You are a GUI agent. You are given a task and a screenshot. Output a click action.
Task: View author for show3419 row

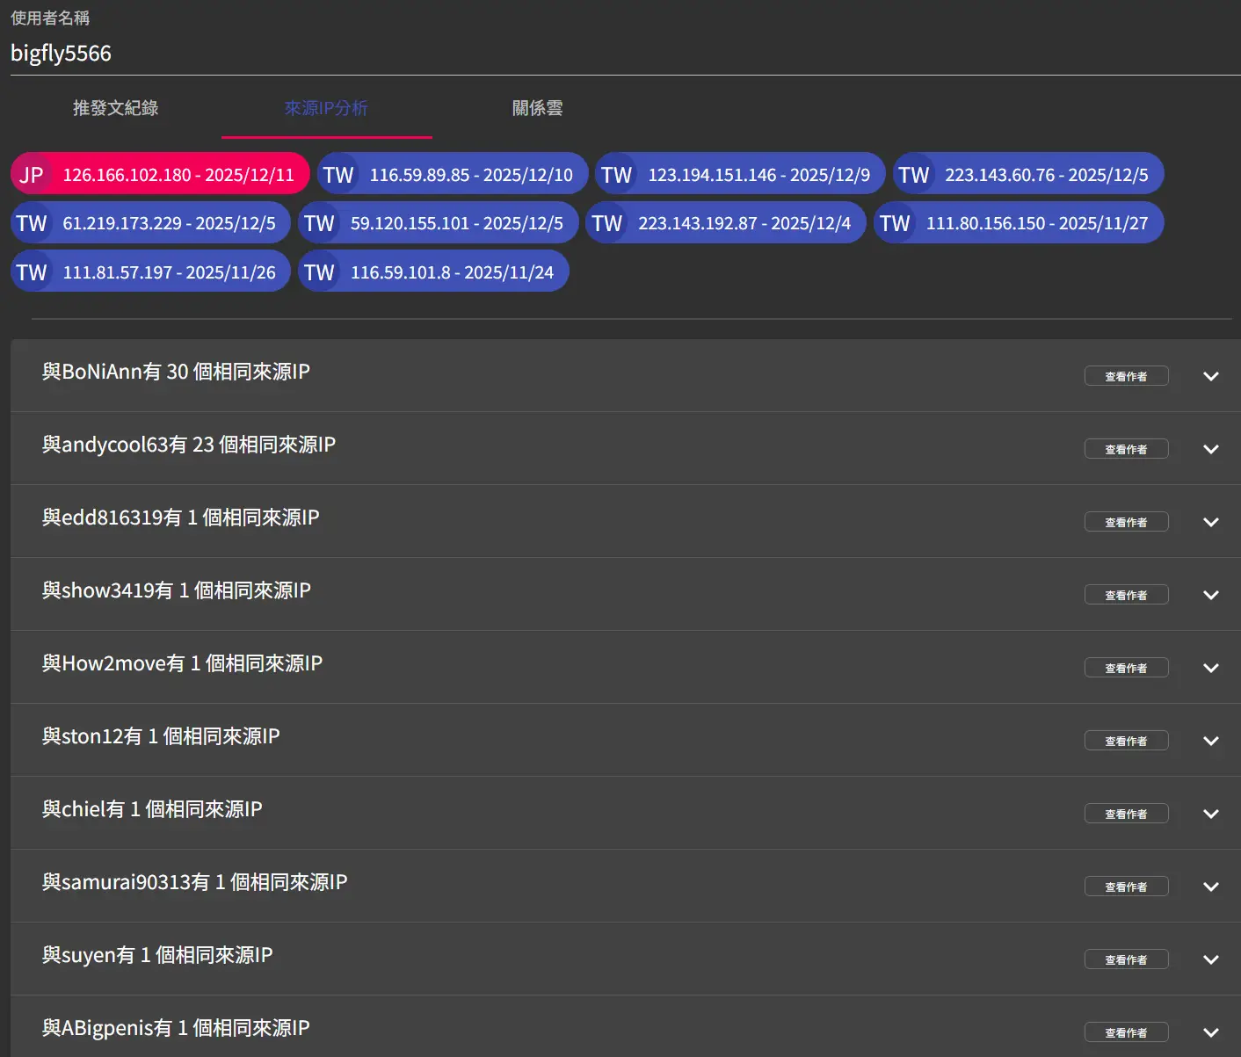pos(1126,595)
